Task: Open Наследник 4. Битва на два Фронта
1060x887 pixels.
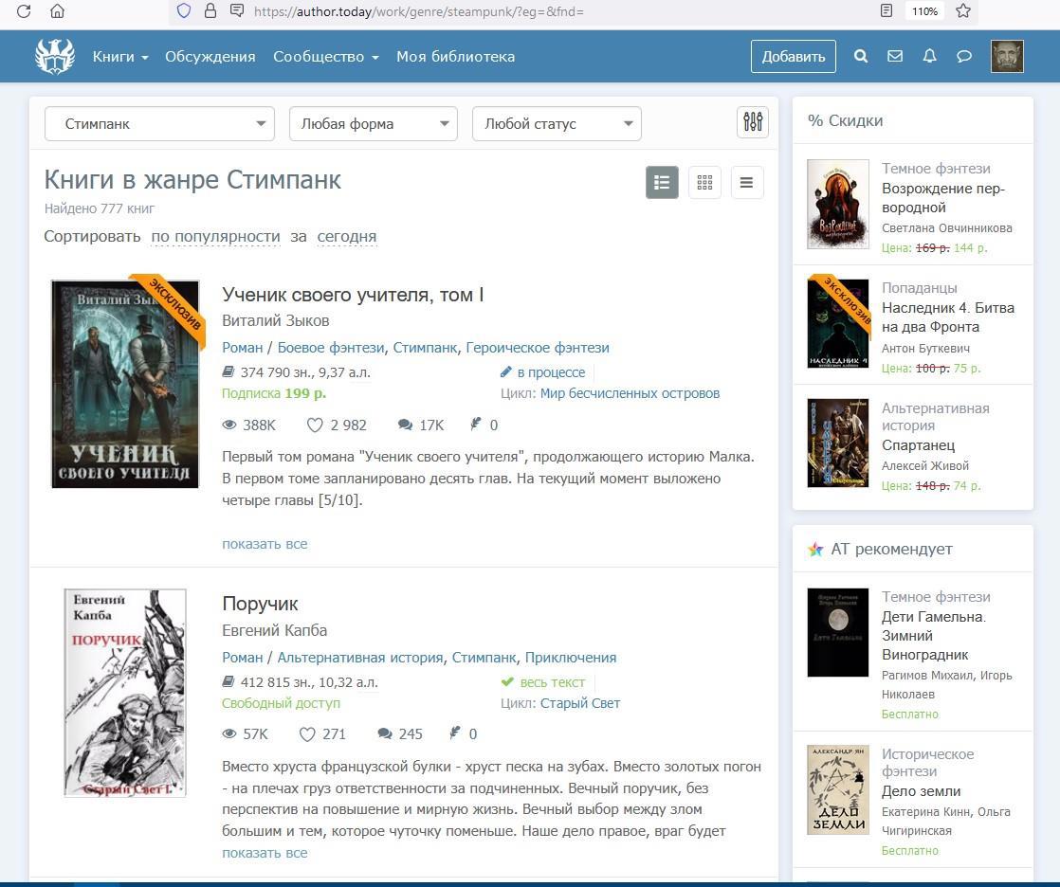Action: (x=948, y=317)
